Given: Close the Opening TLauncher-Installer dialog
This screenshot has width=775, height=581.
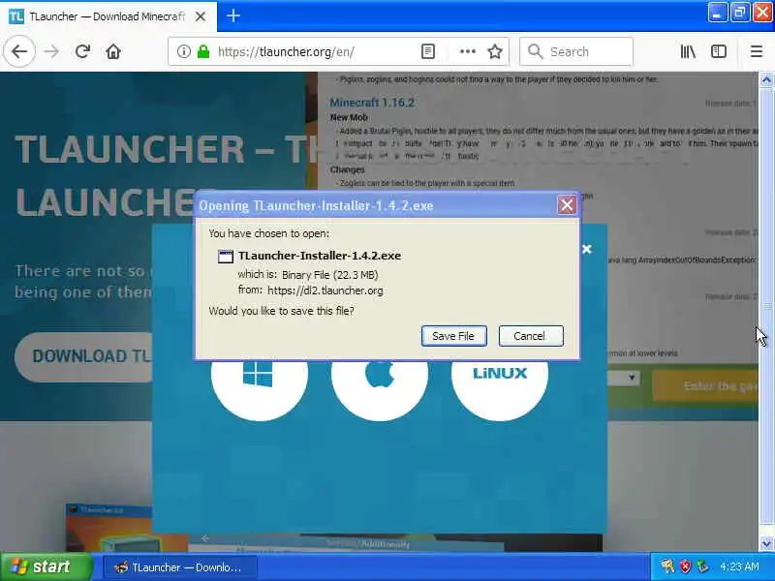Looking at the screenshot, I should pyautogui.click(x=567, y=205).
